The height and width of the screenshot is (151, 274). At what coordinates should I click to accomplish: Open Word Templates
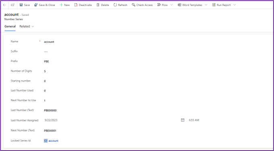190,5
